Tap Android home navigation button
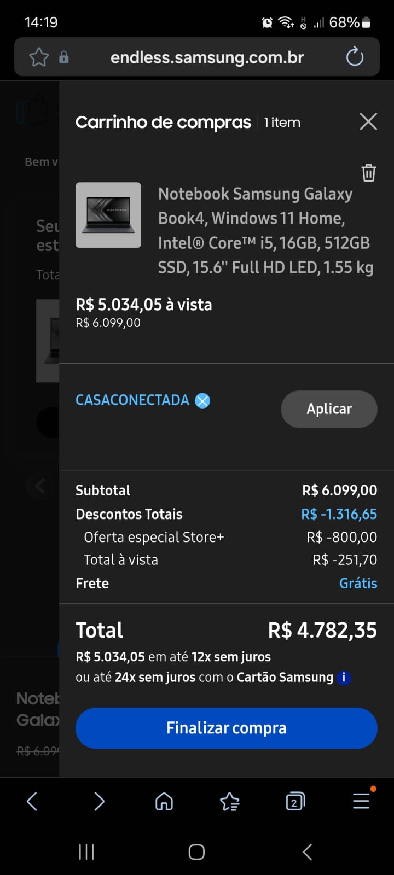This screenshot has width=394, height=875. (x=196, y=851)
